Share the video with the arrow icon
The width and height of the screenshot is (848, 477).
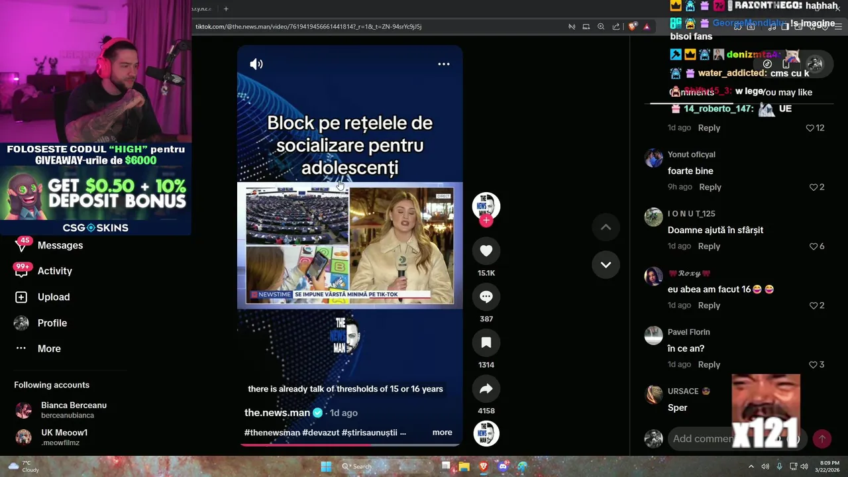[486, 389]
